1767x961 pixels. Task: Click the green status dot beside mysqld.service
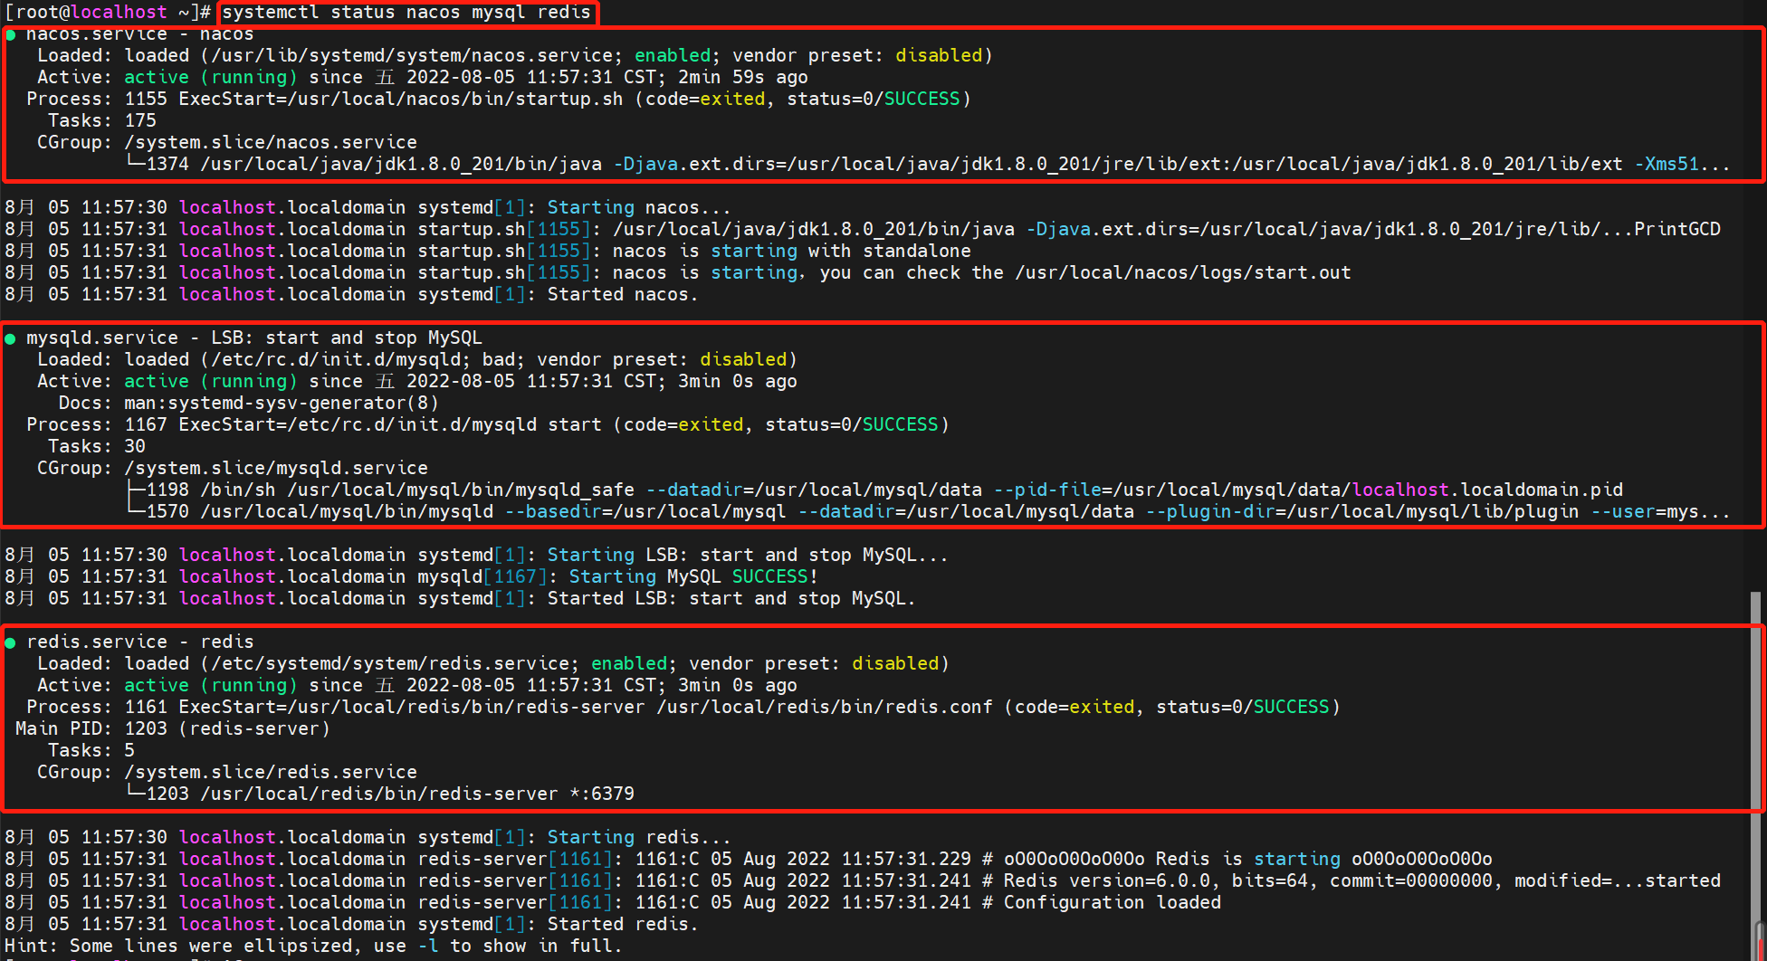(10, 338)
